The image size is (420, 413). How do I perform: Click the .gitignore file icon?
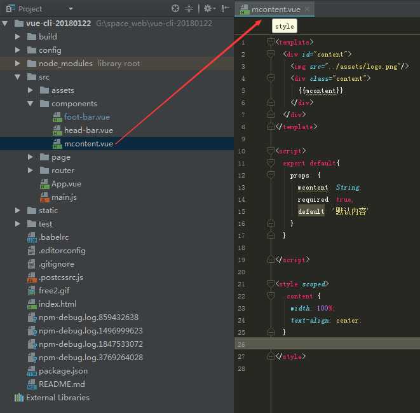(31, 264)
